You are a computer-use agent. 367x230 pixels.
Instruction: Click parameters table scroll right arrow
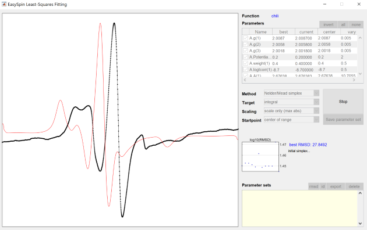[x=354, y=80]
